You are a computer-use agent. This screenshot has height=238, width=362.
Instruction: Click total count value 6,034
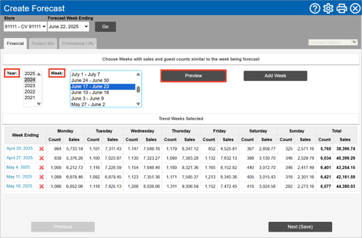pyautogui.click(x=326, y=158)
